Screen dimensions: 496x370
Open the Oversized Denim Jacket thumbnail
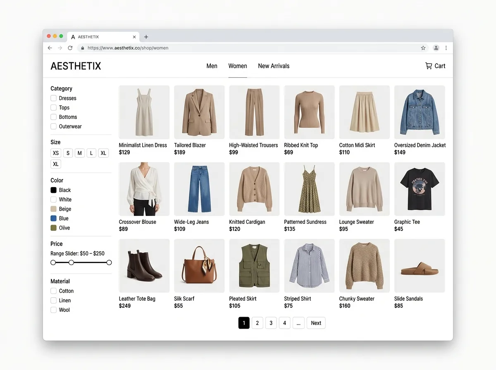[x=420, y=112]
